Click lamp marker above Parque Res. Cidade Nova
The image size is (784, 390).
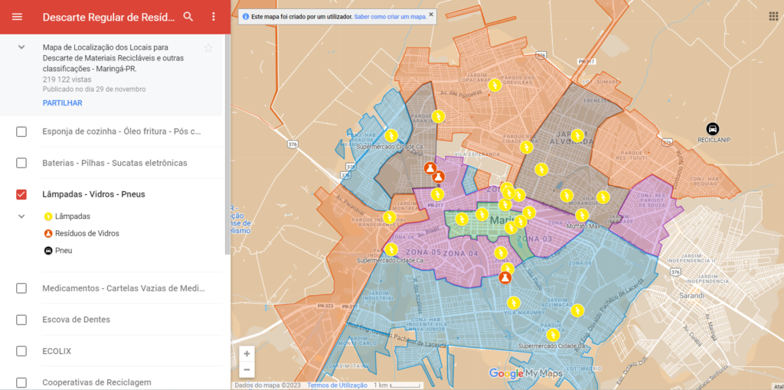click(x=527, y=147)
